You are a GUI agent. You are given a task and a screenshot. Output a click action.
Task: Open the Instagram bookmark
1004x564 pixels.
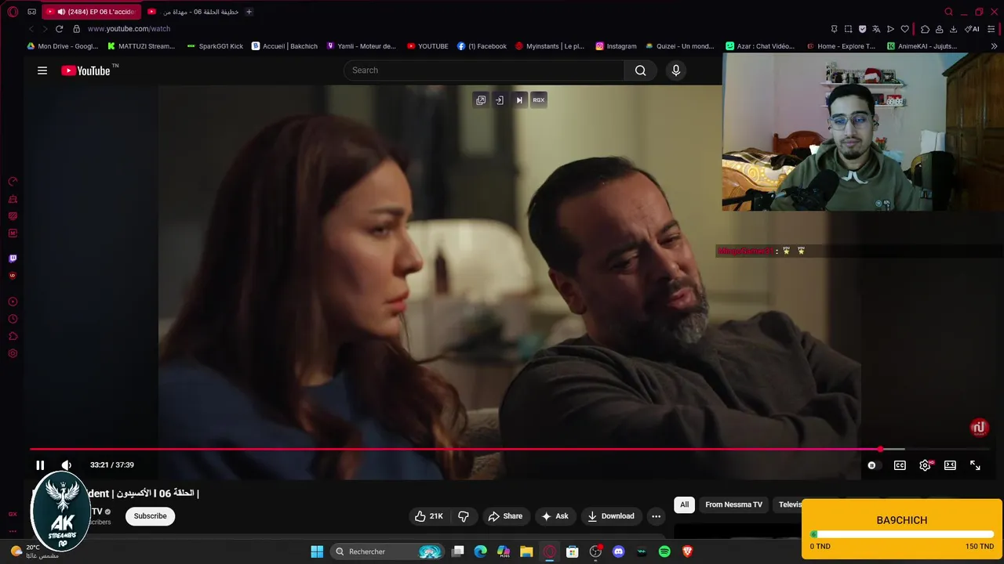(617, 46)
